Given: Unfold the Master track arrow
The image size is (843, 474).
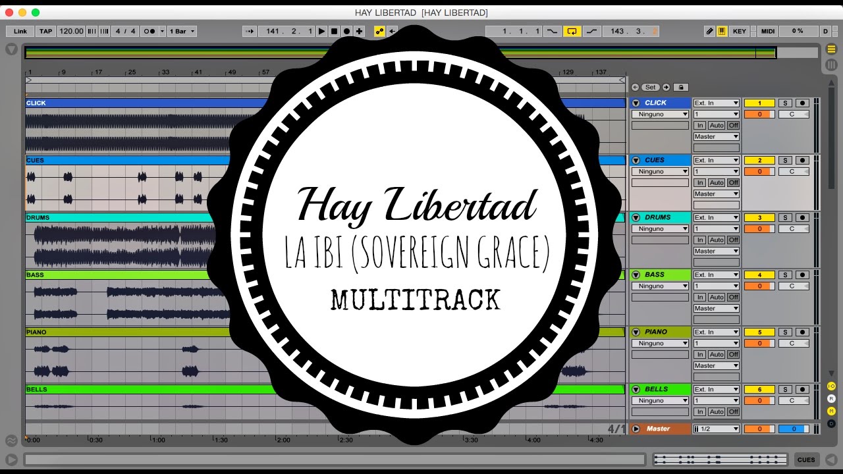Looking at the screenshot, I should 636,429.
